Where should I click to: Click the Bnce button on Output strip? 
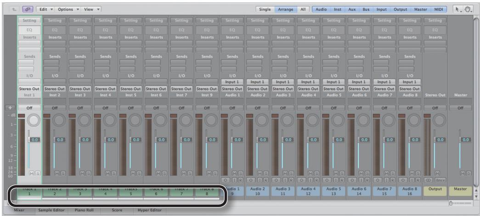pyautogui.click(x=440, y=180)
